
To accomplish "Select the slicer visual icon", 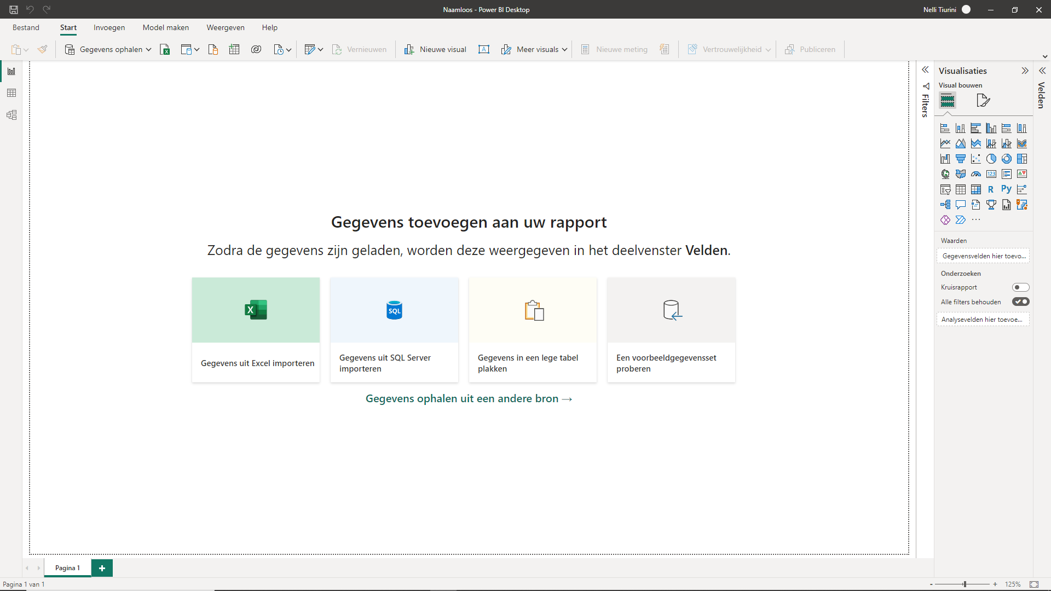I will pyautogui.click(x=945, y=189).
